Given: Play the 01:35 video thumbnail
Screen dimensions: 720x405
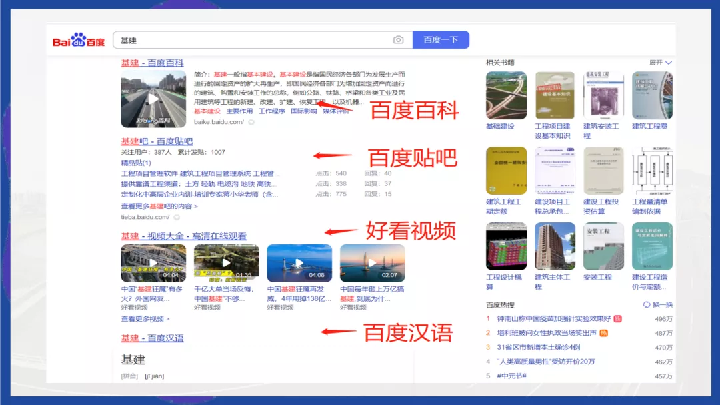Looking at the screenshot, I should tap(227, 263).
